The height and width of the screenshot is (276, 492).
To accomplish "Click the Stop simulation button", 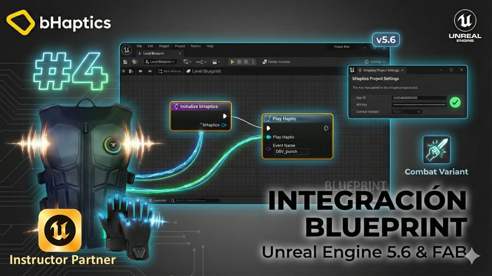I will pyautogui.click(x=239, y=62).
